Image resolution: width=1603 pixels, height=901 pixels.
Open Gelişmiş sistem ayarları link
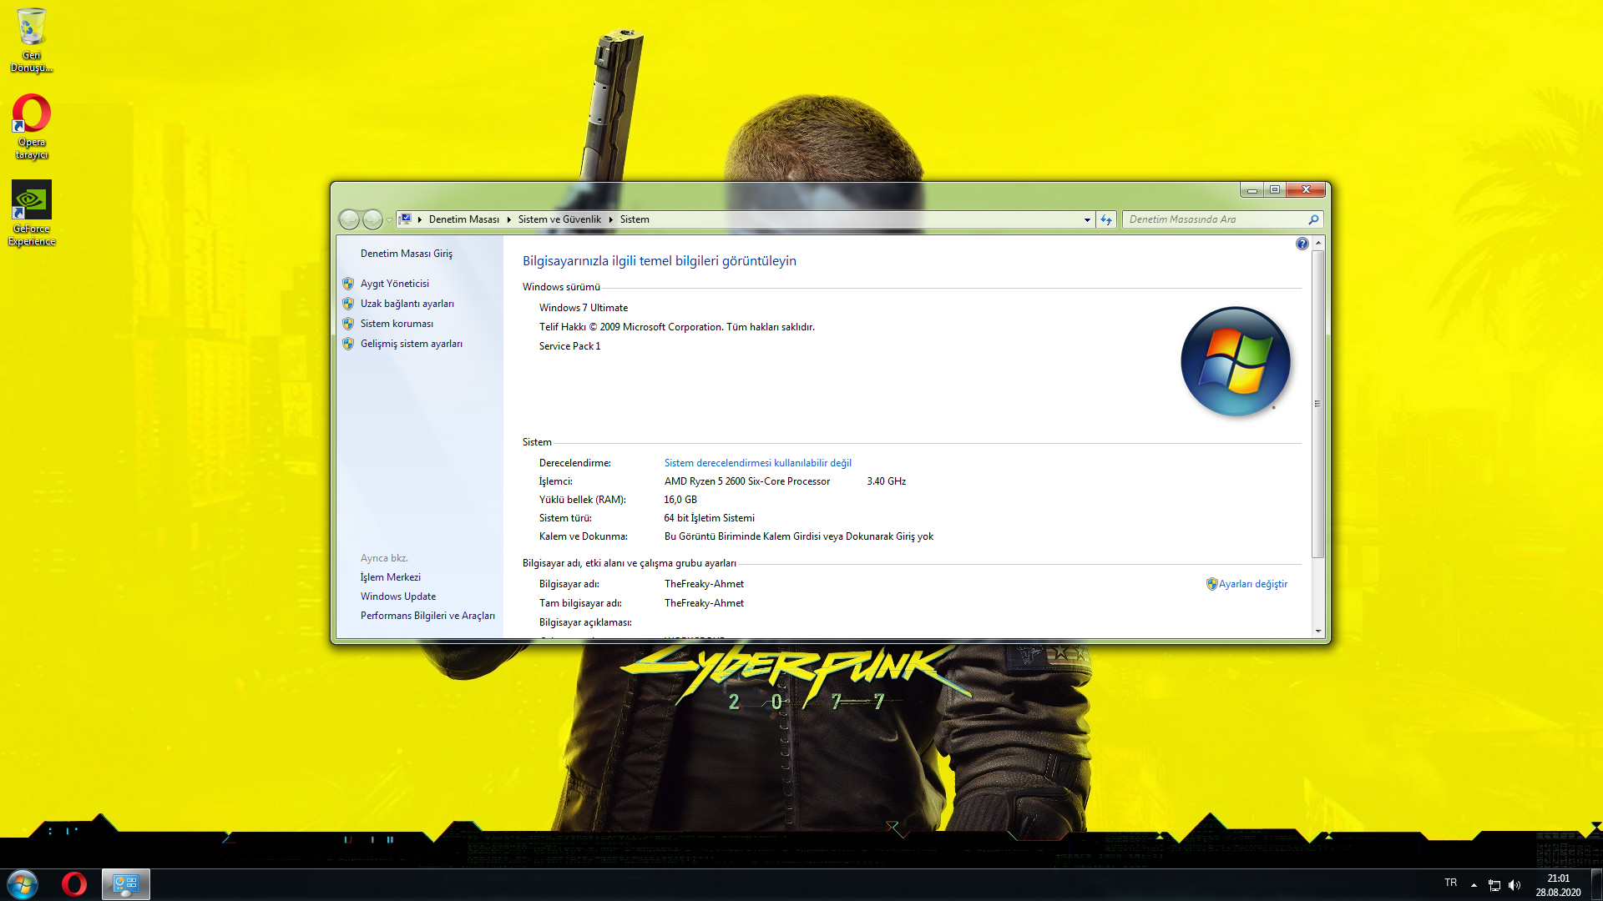tap(411, 344)
